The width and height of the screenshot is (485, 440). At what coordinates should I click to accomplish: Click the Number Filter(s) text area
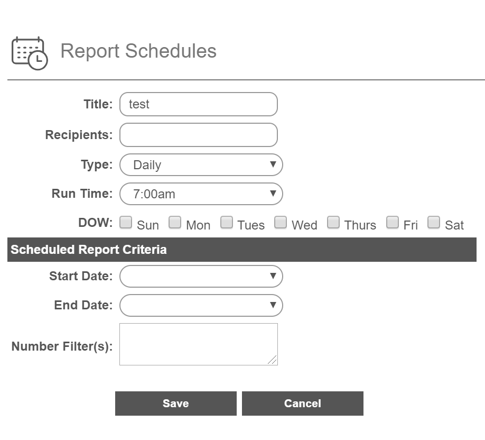point(199,344)
